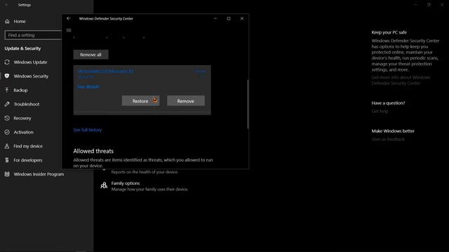Screen dimensions: 449x252
Task: Click the For developers icon
Action: point(7,160)
